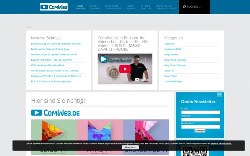
Task: Select the Angebots NEWS category
Action: coord(173,49)
